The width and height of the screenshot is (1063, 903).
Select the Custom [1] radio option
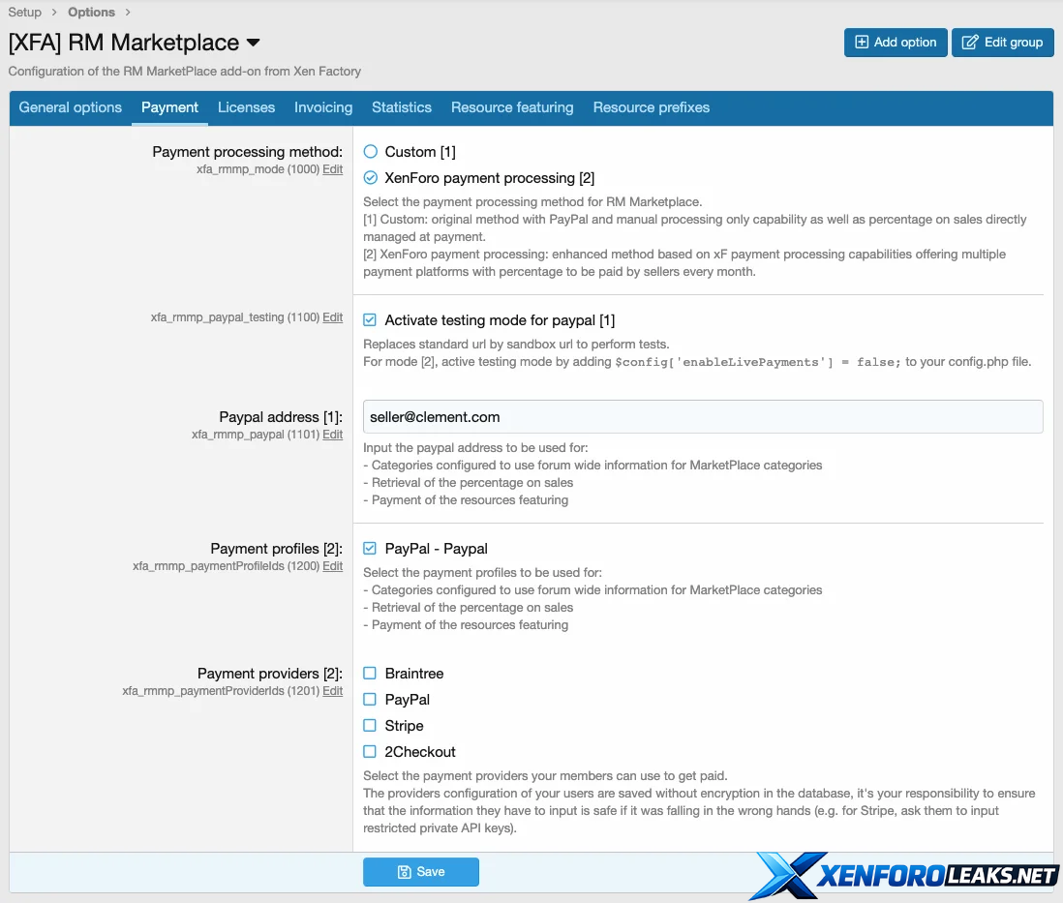[371, 152]
